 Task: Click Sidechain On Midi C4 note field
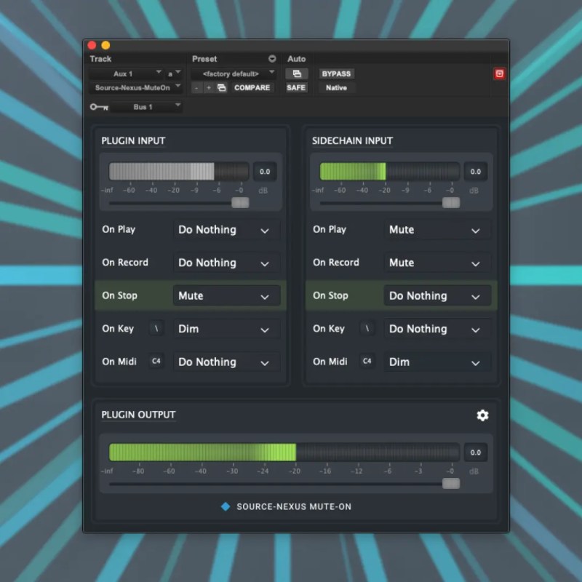pos(367,361)
